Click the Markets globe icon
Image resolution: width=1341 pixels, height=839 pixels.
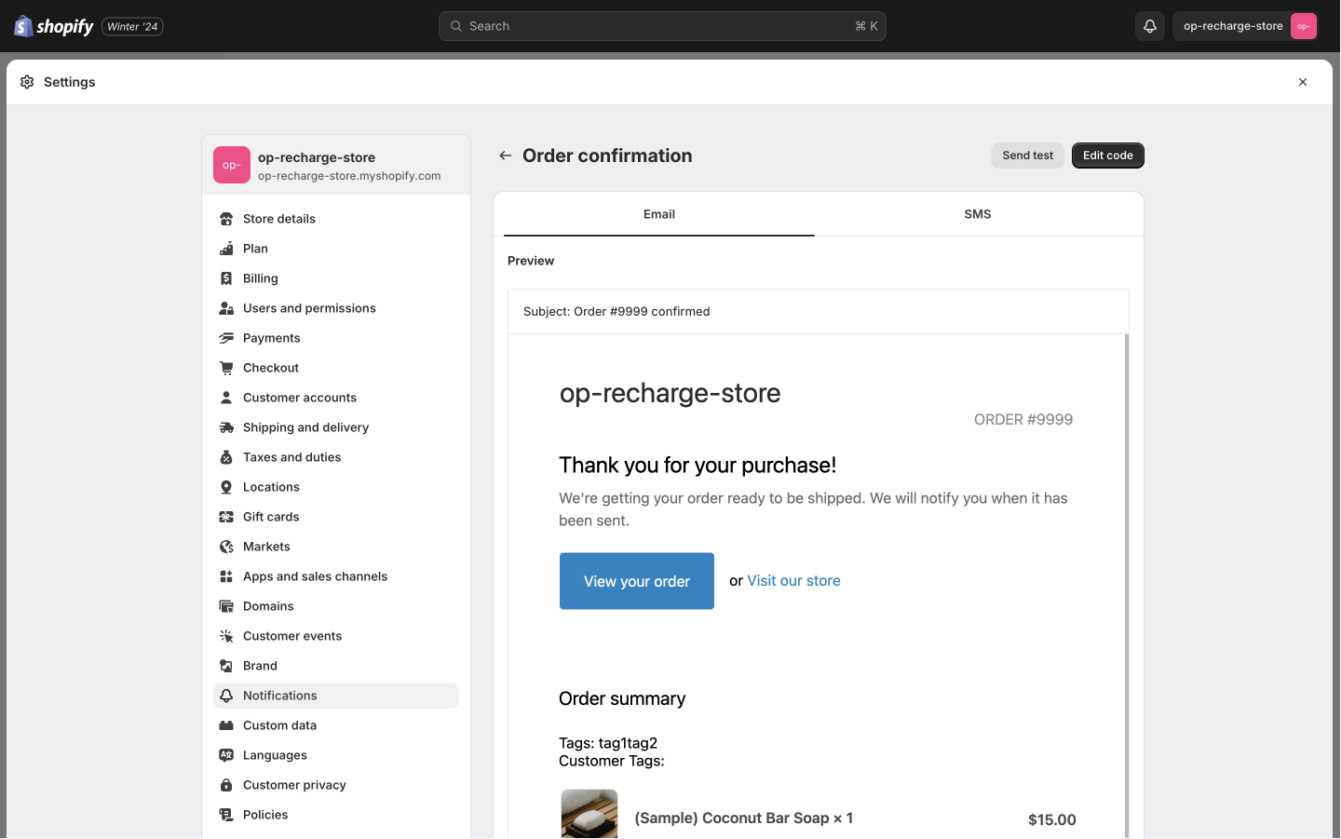pyautogui.click(x=226, y=547)
